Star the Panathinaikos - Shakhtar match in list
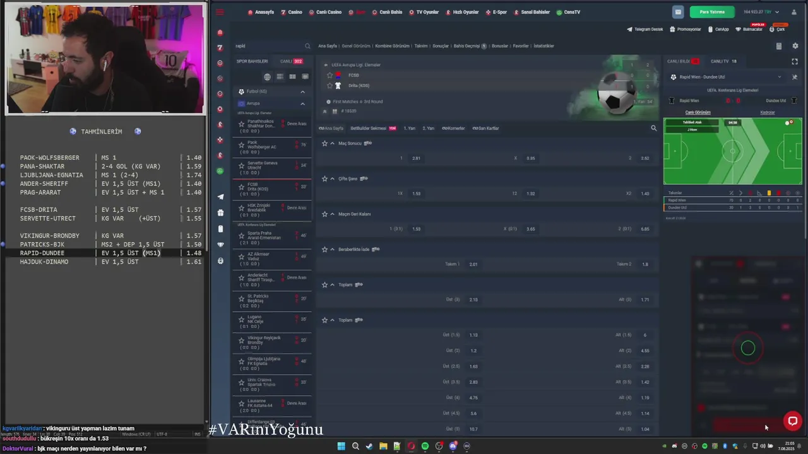The width and height of the screenshot is (808, 454). coord(241,124)
